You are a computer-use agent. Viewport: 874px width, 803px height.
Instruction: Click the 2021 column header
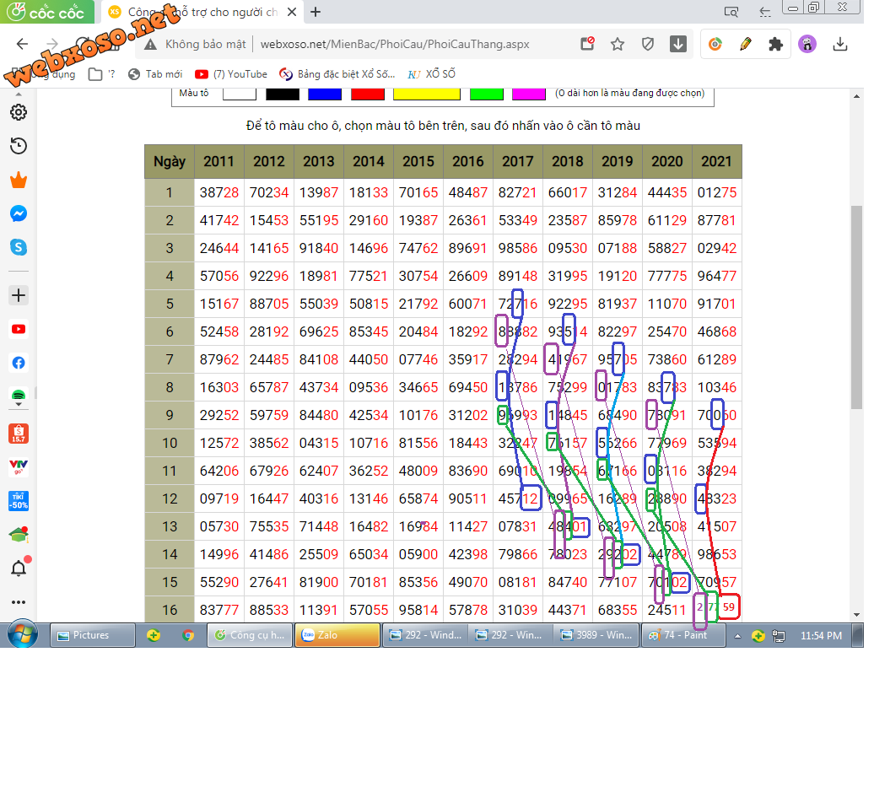click(x=717, y=162)
